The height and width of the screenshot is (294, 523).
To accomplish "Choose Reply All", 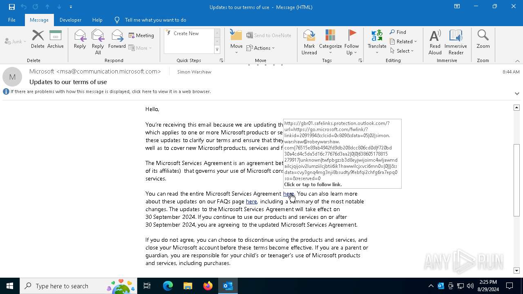I will tap(98, 42).
